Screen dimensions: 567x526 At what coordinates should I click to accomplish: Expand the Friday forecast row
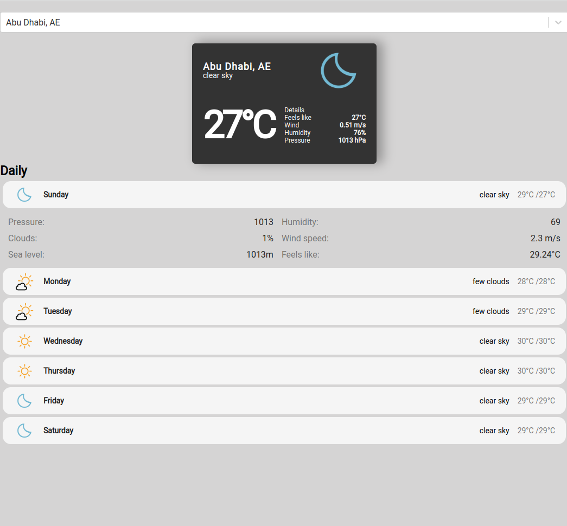[x=284, y=401]
